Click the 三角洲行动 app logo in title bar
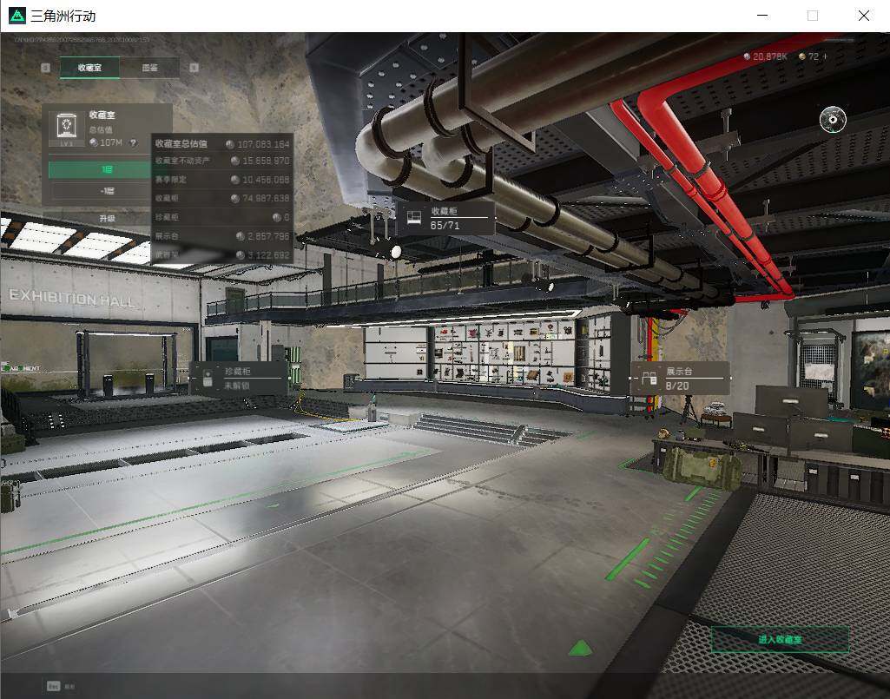 click(x=17, y=16)
